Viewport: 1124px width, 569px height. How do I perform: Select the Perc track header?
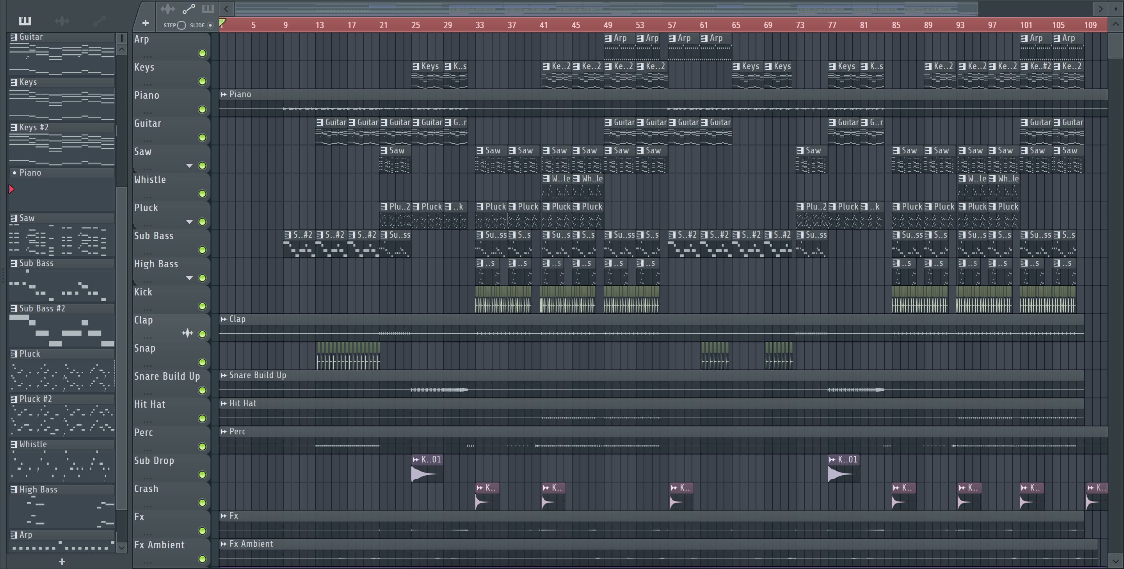pos(171,440)
